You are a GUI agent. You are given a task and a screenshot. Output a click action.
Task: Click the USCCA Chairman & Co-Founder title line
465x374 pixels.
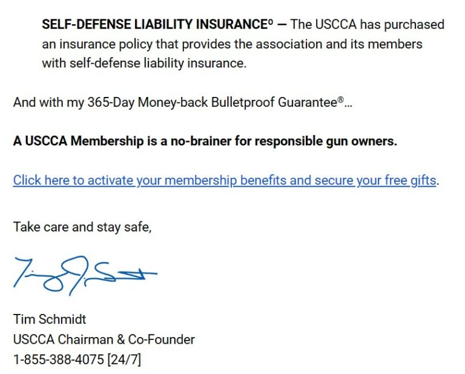click(104, 339)
